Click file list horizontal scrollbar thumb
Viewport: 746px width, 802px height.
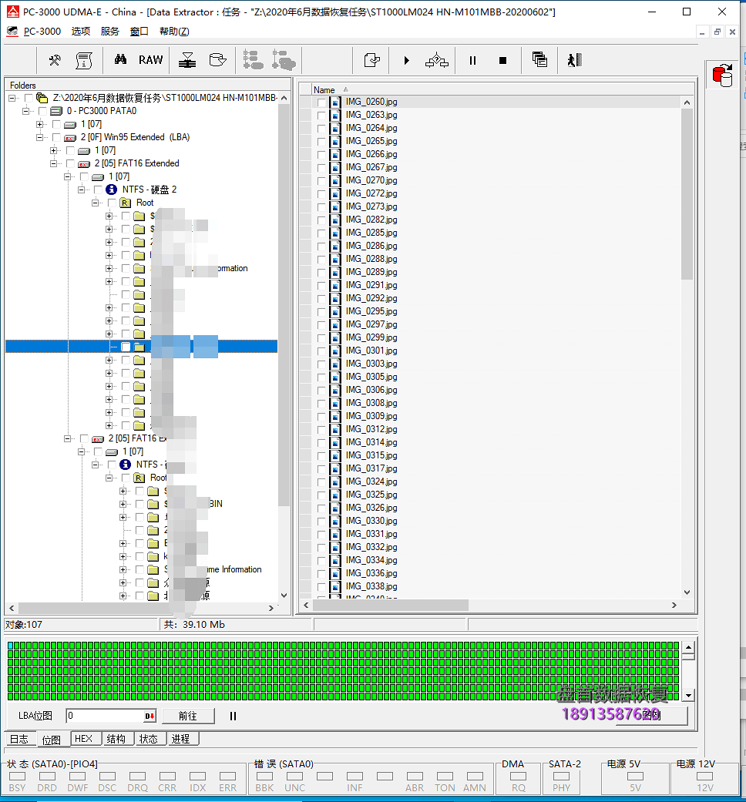click(x=391, y=605)
